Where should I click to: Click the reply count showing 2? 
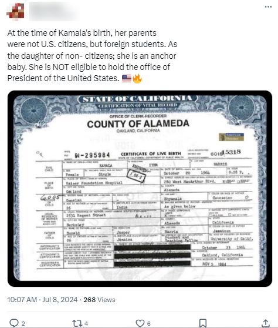click(23, 324)
